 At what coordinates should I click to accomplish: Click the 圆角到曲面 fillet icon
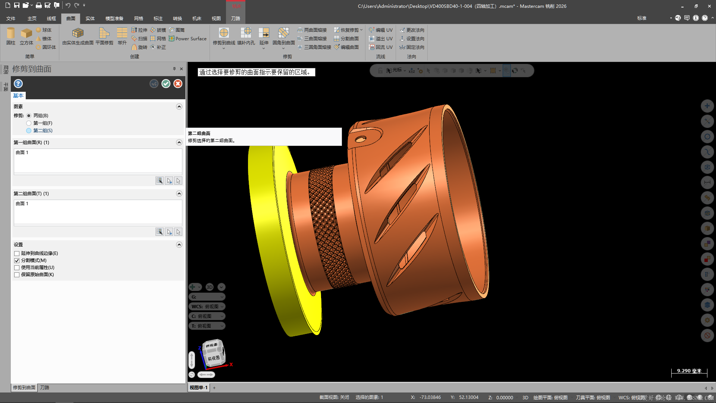283,36
